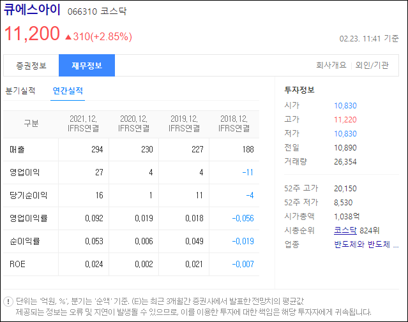Screen dimensions: 408x322
Task: Click the 투자정보 heading
Action: tap(299, 90)
